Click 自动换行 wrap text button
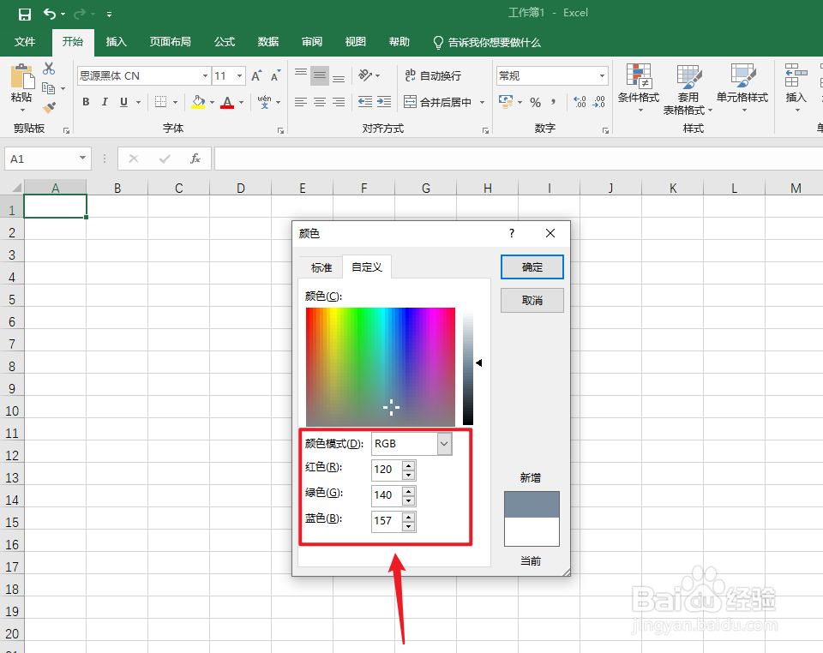 [x=433, y=76]
